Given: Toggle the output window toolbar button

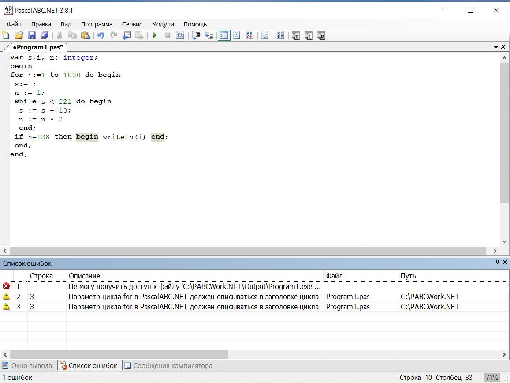Looking at the screenshot, I should (x=224, y=36).
